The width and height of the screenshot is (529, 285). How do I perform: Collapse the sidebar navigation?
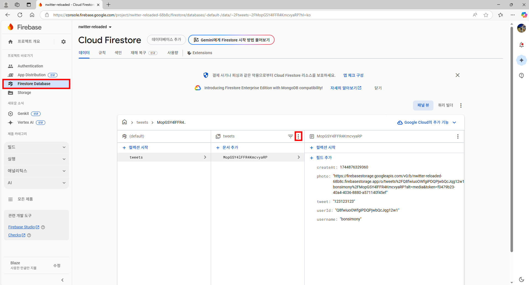pyautogui.click(x=62, y=280)
